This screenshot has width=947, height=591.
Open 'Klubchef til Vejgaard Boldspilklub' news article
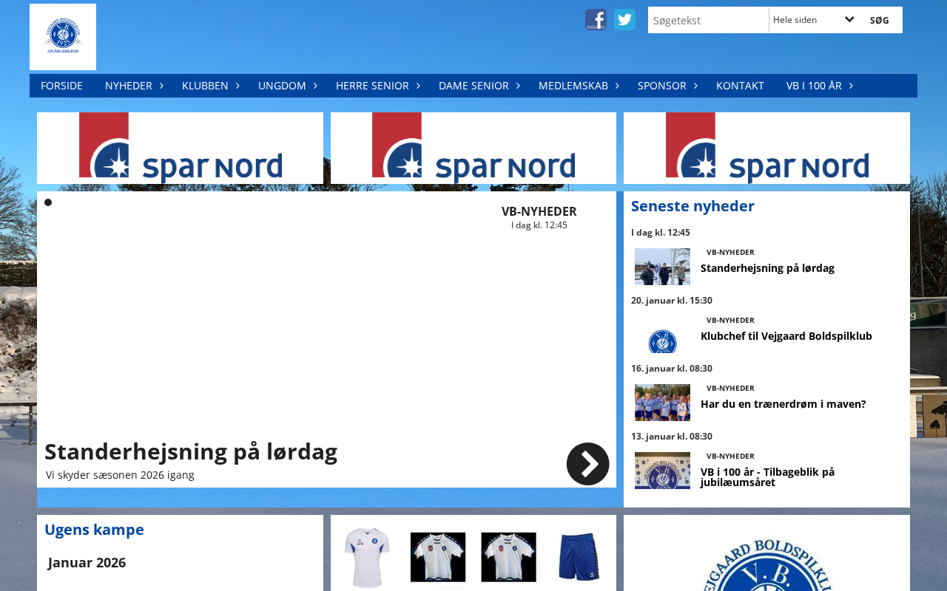(x=786, y=336)
